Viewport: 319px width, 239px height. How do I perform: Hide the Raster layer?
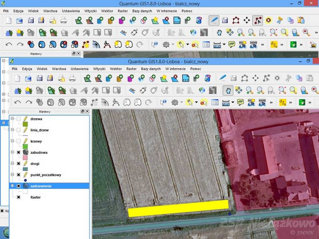point(18,197)
